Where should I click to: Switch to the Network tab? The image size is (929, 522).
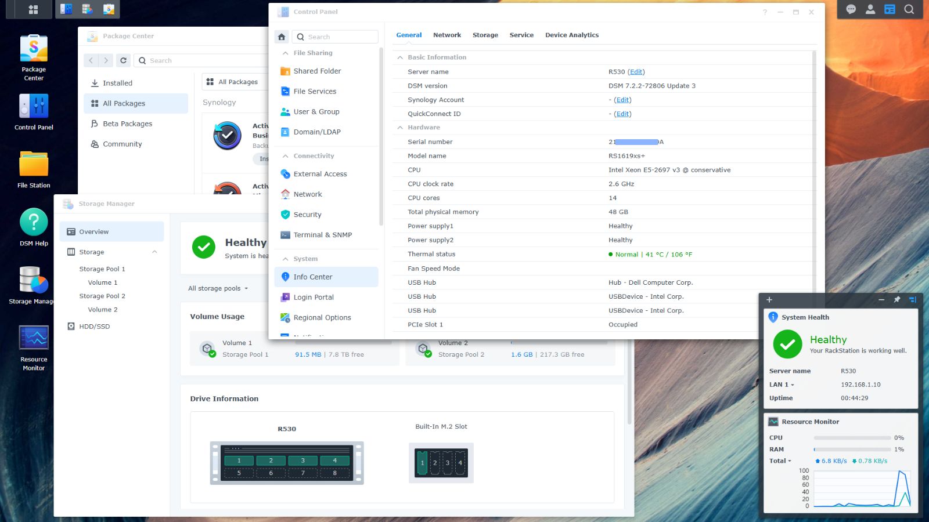(447, 35)
